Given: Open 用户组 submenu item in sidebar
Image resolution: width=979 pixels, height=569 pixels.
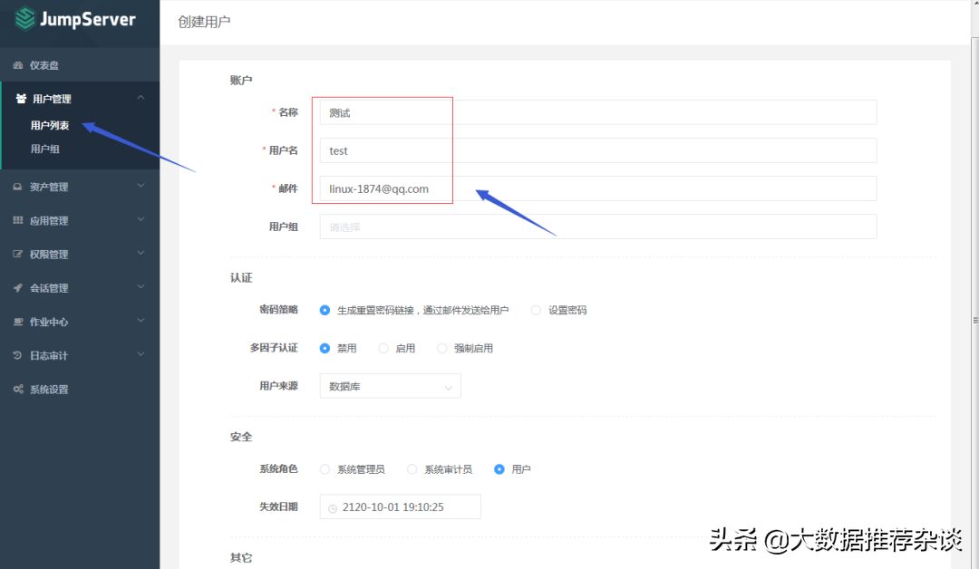Looking at the screenshot, I should pos(45,149).
